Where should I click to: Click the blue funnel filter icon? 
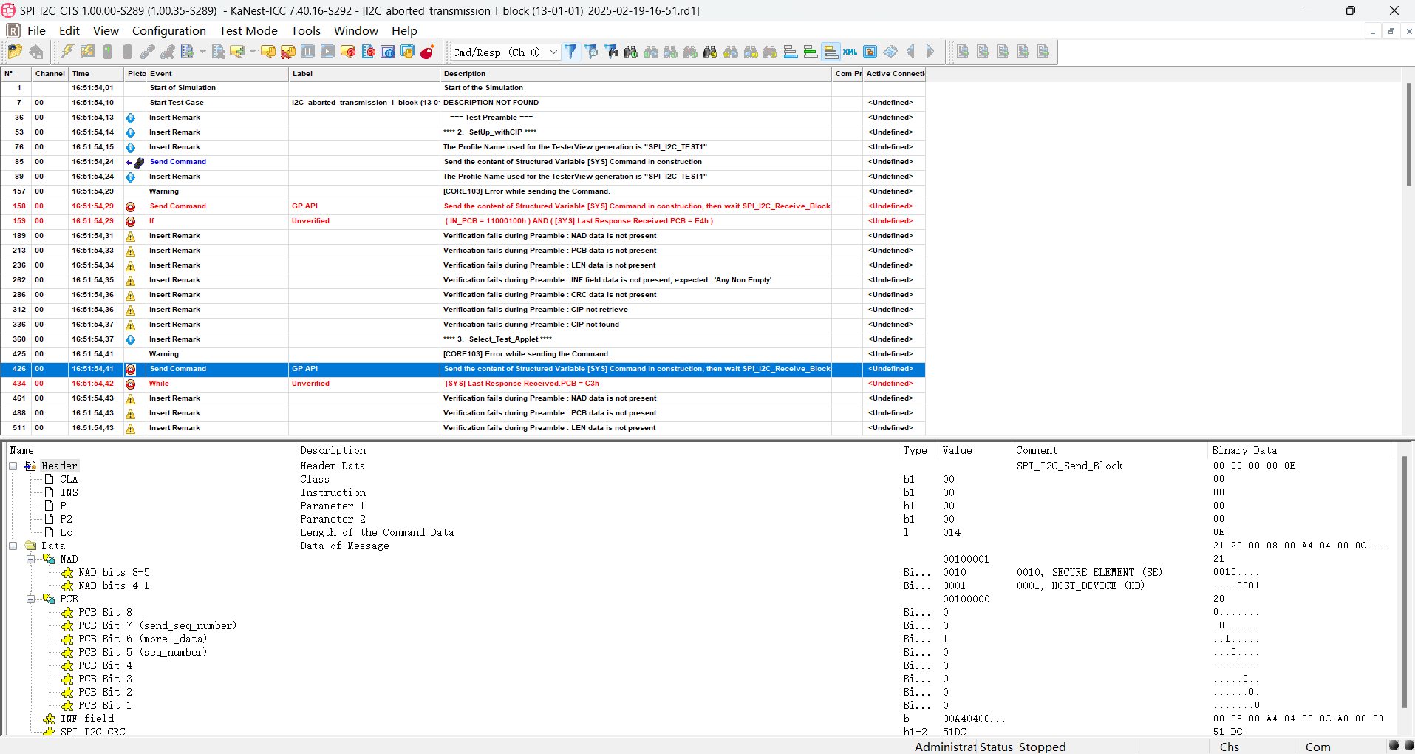(x=571, y=52)
